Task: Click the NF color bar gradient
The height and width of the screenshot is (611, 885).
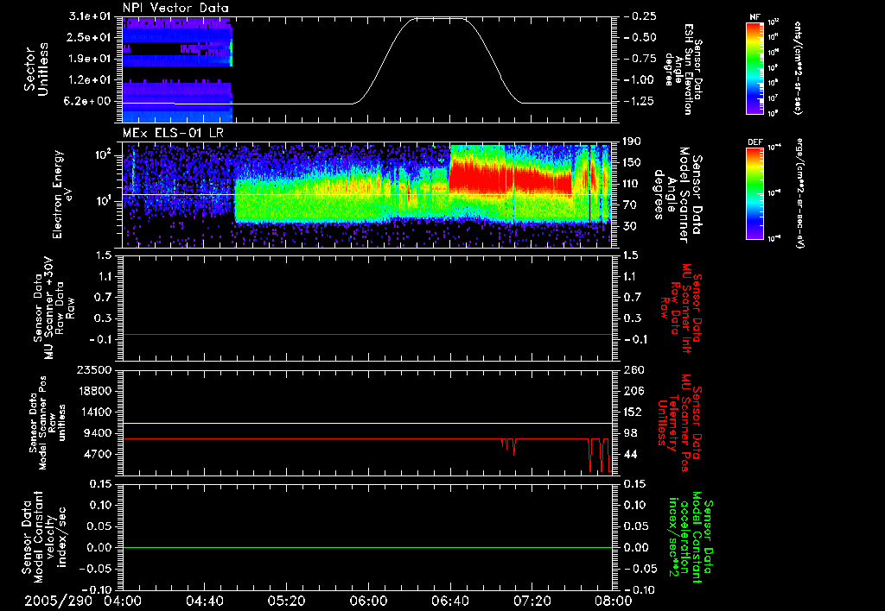Action: pos(755,67)
